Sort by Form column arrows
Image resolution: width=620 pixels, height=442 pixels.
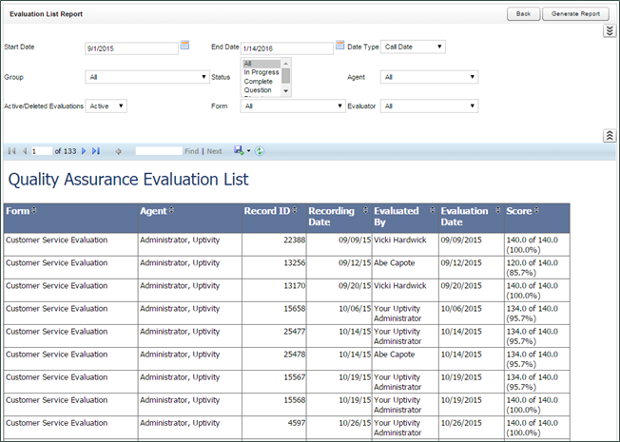[35, 211]
